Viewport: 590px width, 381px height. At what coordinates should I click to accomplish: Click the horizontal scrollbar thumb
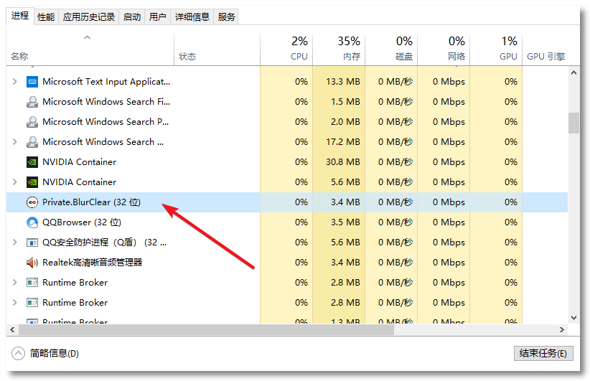[x=206, y=330]
